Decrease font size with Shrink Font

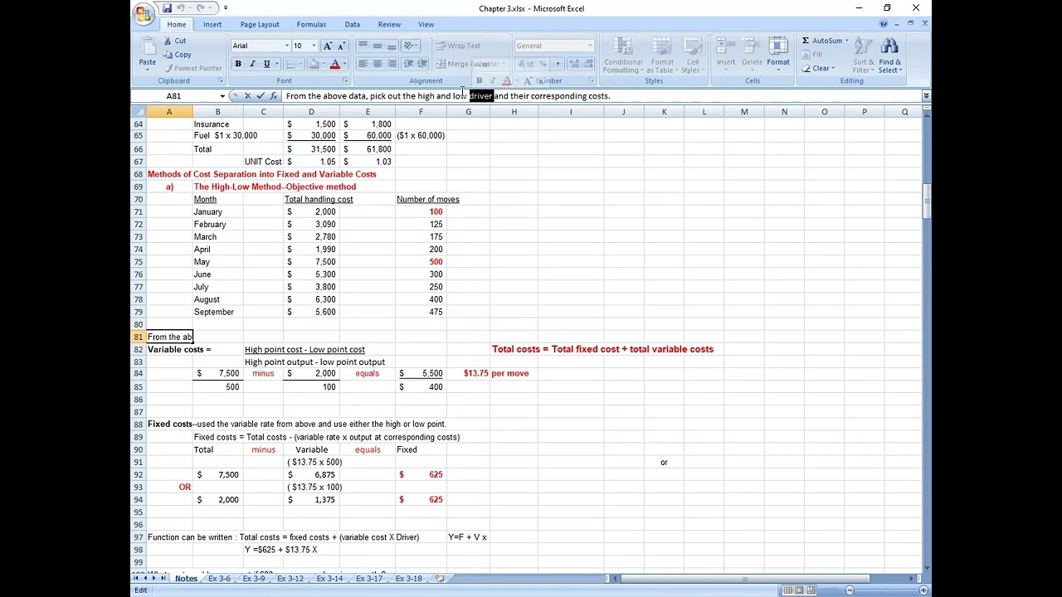tap(341, 46)
